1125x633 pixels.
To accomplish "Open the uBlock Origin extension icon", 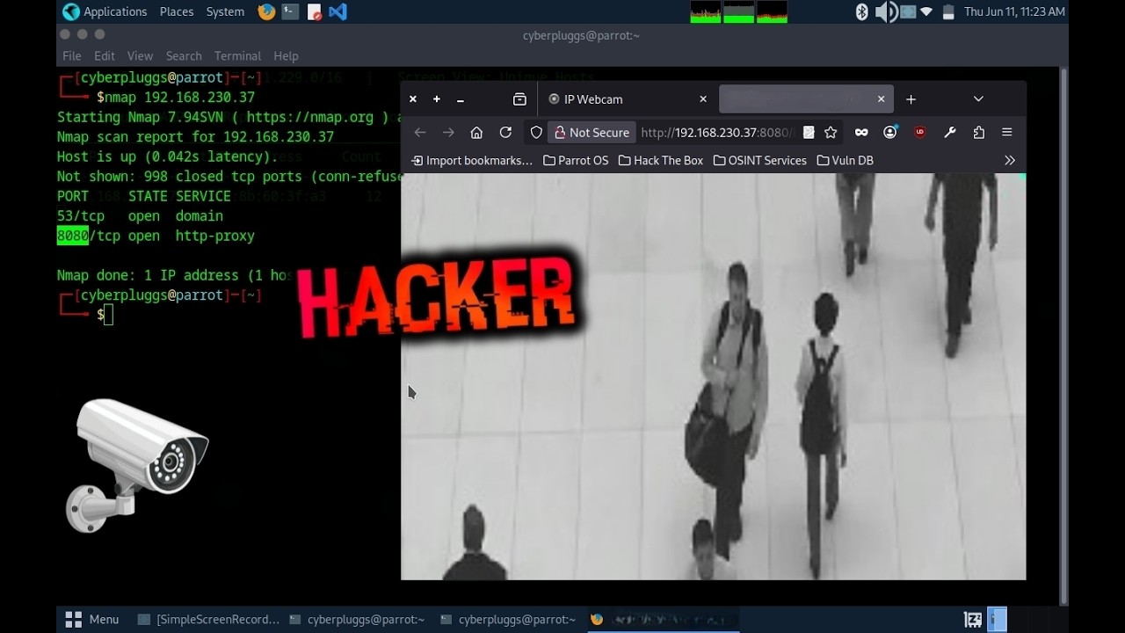I will [x=920, y=132].
